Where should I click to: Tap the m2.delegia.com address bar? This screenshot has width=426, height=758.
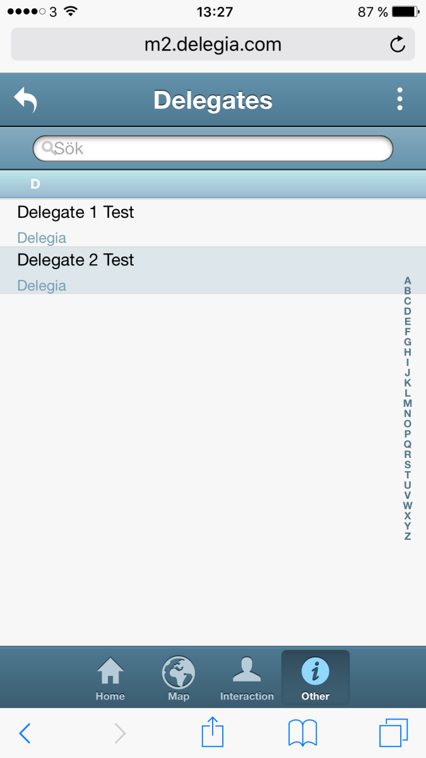pos(213,44)
